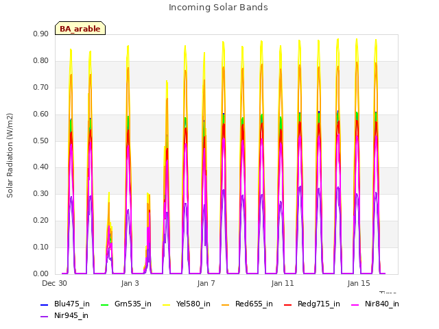Click the Jan 3 x-axis tick label
The image size is (439, 329).
point(130,283)
